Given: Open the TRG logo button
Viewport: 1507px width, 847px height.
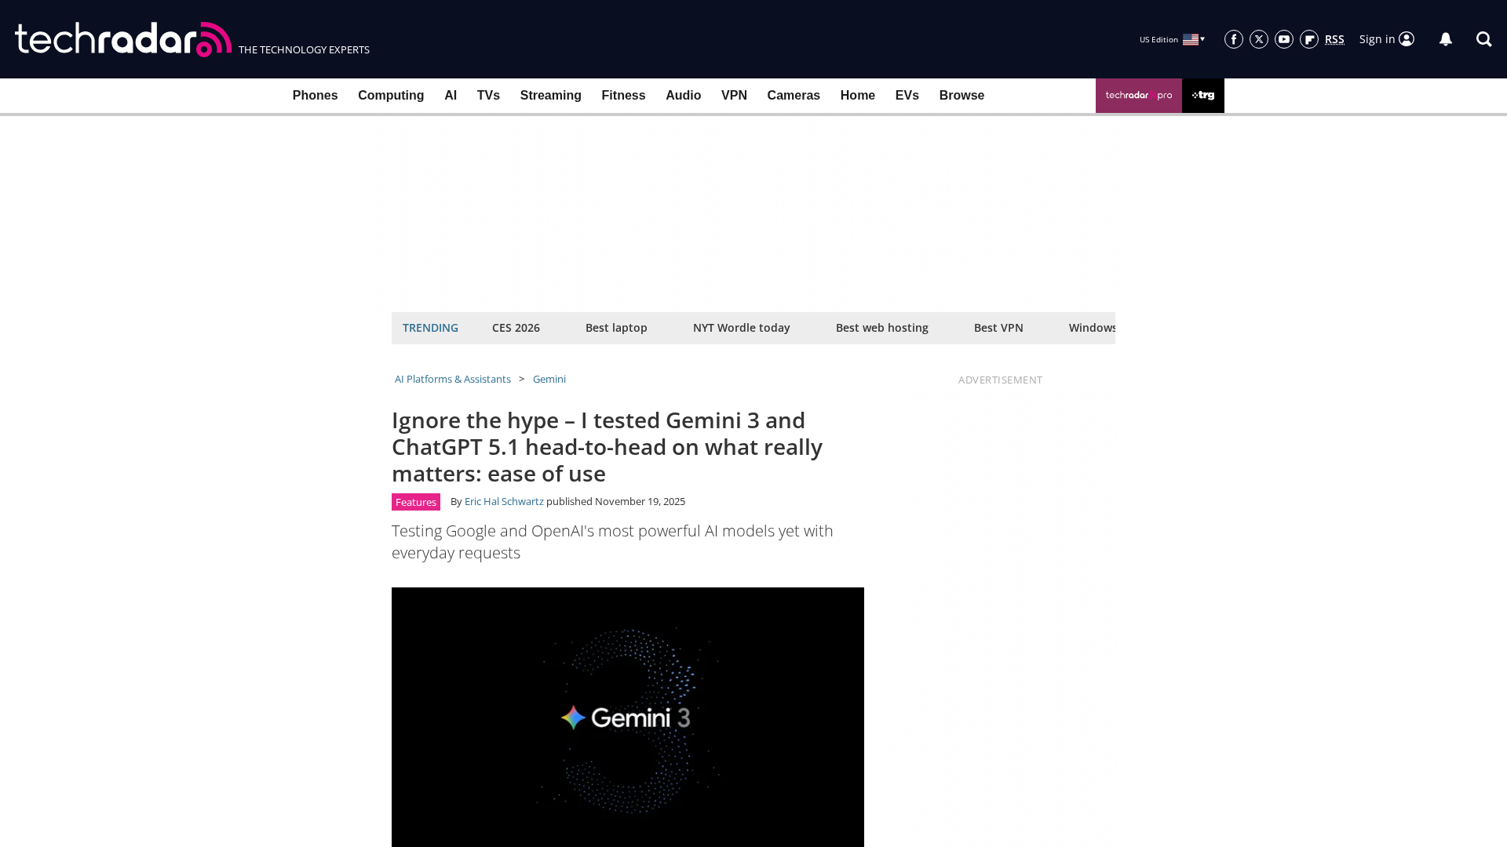Looking at the screenshot, I should 1202,96.
